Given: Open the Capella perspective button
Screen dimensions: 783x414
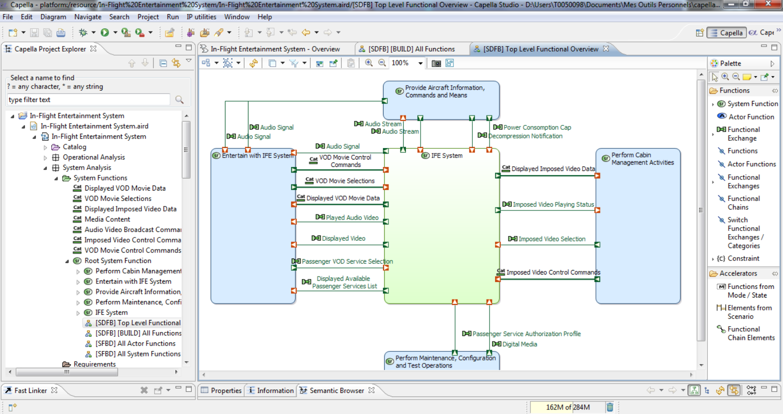Looking at the screenshot, I should click(x=726, y=32).
